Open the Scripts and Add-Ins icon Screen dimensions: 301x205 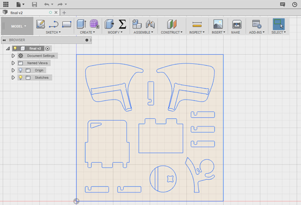[257, 24]
